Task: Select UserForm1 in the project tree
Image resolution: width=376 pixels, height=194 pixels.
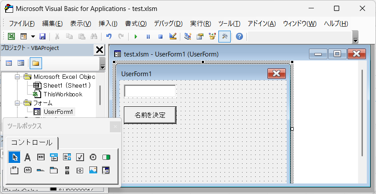Action: pos(54,112)
